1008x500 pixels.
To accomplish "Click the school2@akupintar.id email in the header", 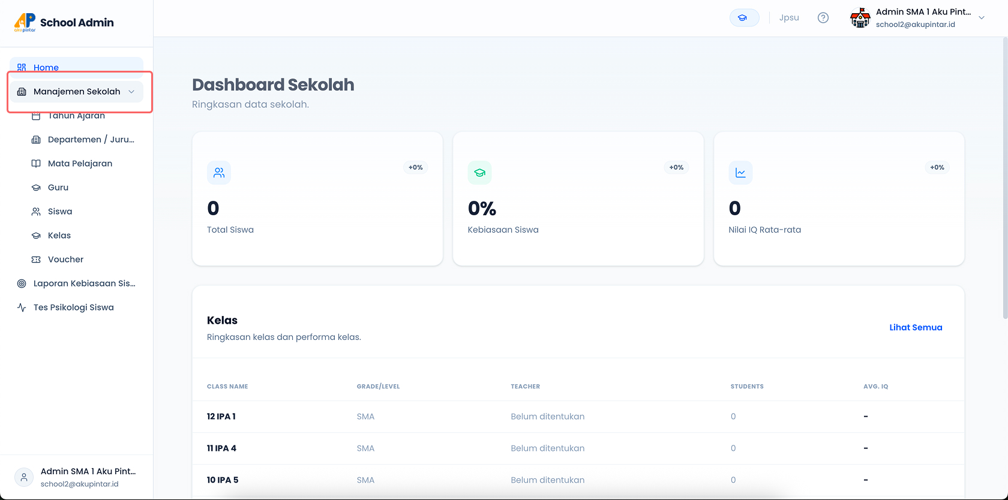I will click(x=916, y=25).
